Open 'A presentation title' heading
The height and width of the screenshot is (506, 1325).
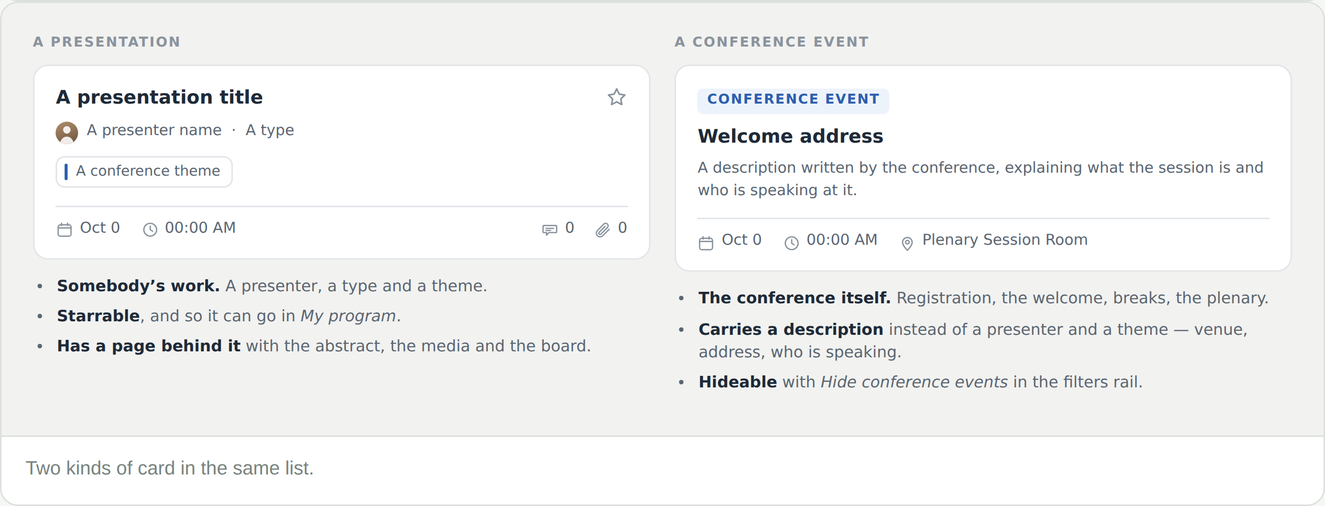point(159,97)
